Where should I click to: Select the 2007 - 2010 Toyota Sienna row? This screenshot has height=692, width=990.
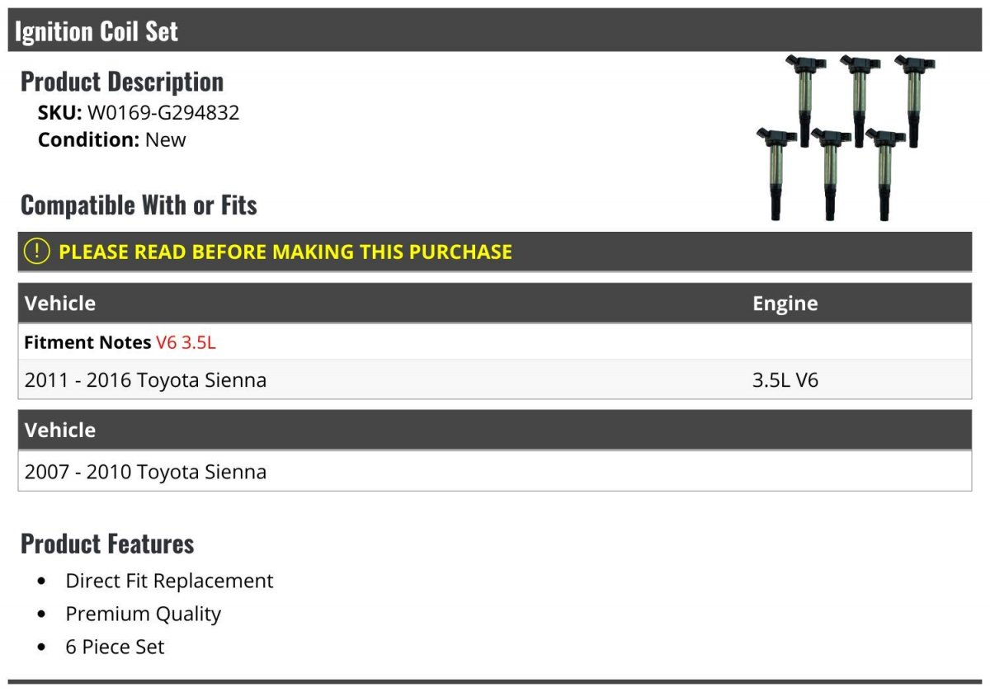[495, 472]
